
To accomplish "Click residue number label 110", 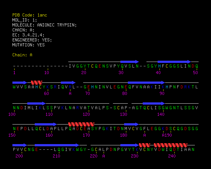I will [49, 114].
